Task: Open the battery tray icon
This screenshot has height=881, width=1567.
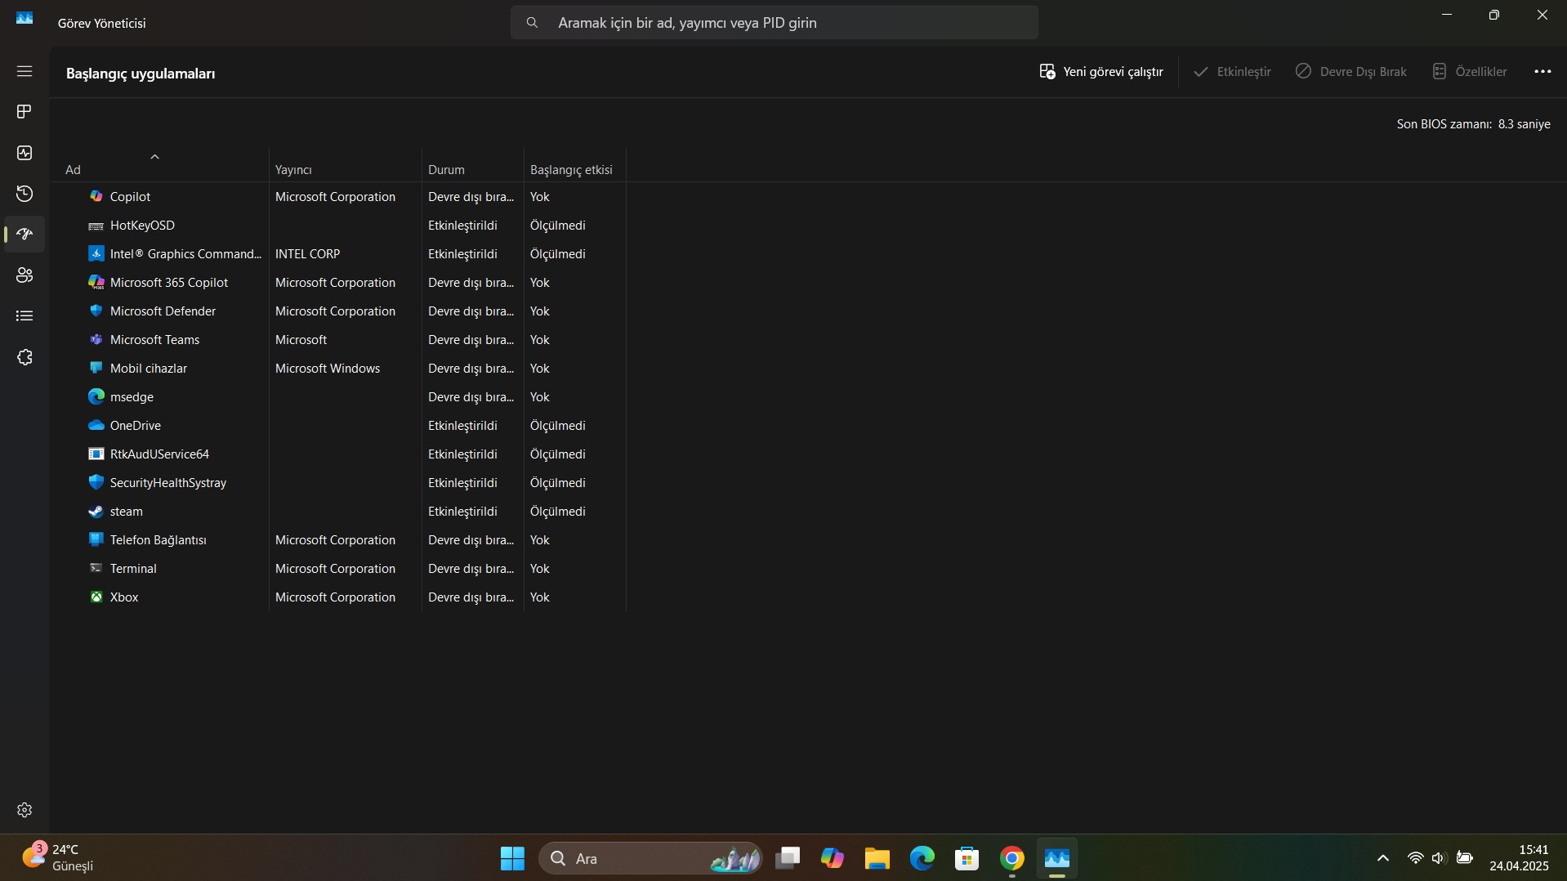Action: 1465,858
